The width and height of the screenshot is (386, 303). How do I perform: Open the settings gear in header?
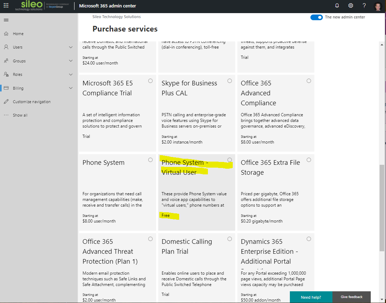pos(351,6)
